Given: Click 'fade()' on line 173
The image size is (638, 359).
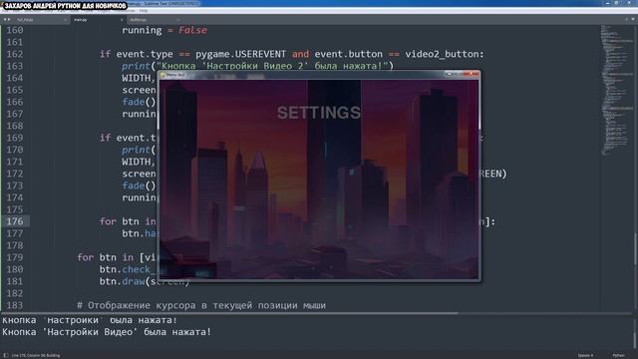Looking at the screenshot, I should [139, 185].
